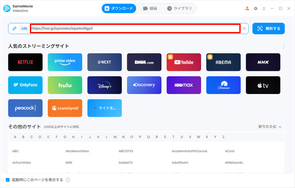
Task: Open the AdobeTV site link
Action: coord(126,163)
